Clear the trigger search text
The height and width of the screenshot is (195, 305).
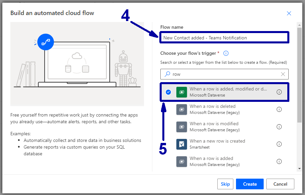[283, 74]
